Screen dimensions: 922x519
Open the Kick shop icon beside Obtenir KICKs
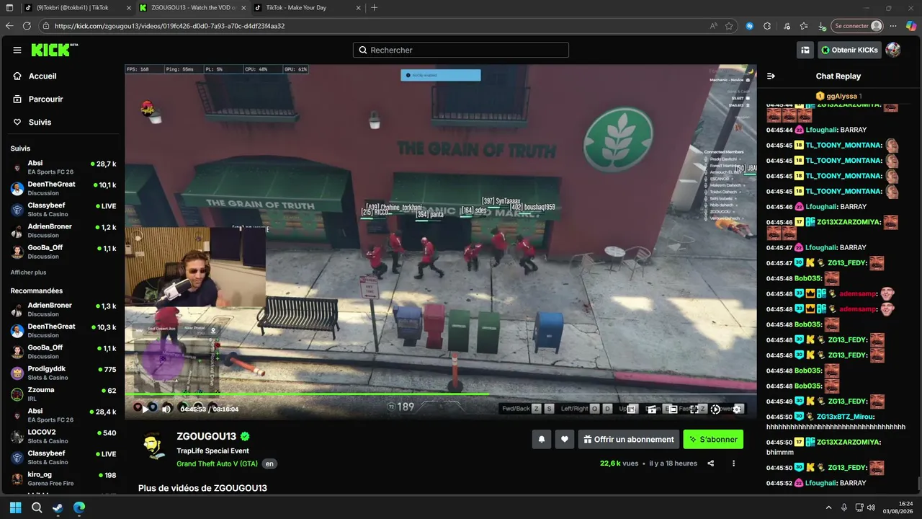click(805, 50)
